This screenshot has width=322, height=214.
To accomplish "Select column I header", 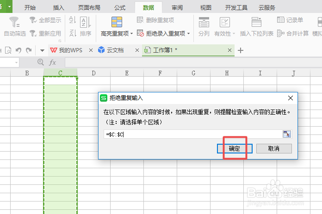I will (x=260, y=73).
